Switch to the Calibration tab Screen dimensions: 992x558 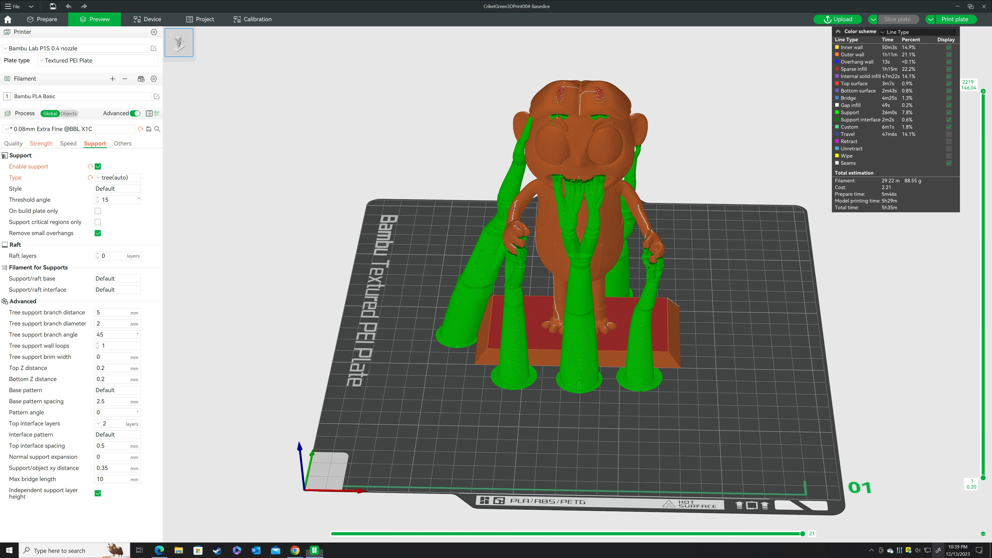click(x=253, y=19)
